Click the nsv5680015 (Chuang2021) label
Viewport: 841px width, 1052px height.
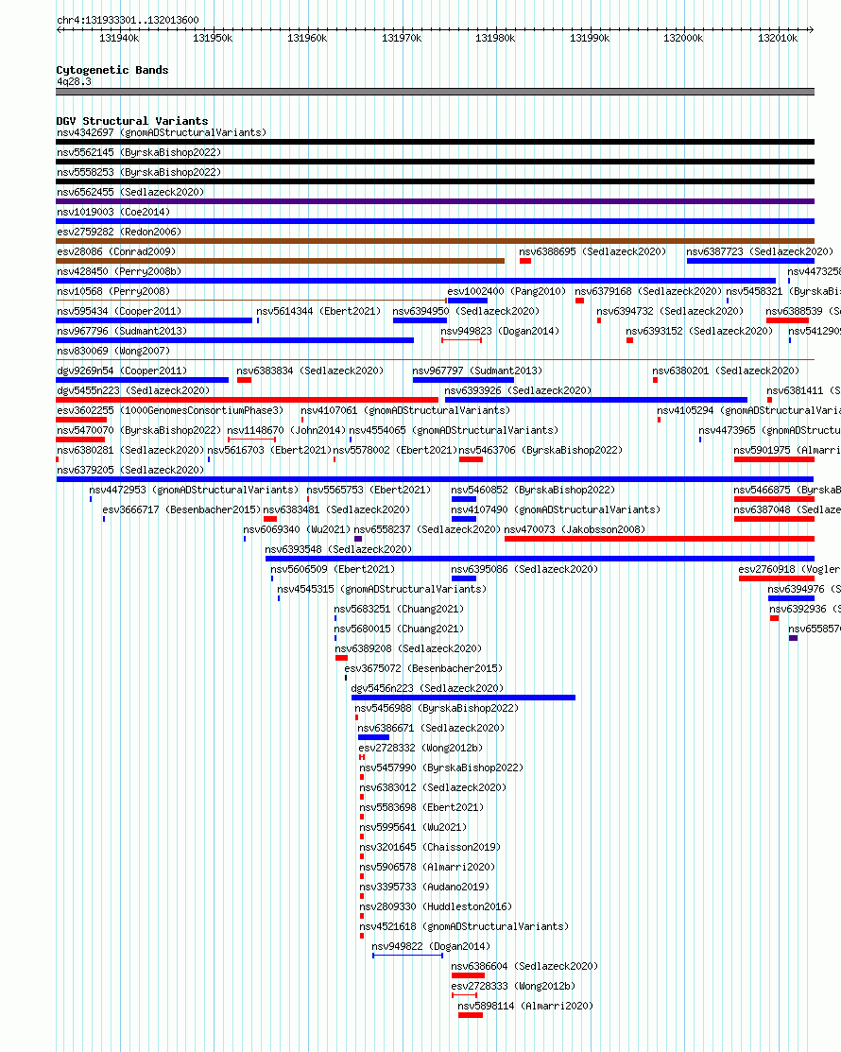coord(399,629)
